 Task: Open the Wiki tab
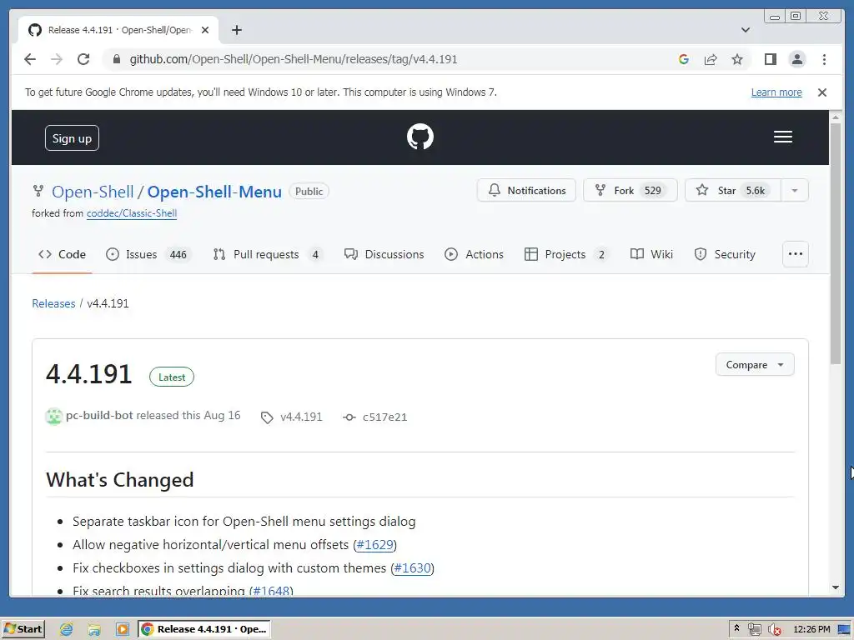tap(651, 254)
